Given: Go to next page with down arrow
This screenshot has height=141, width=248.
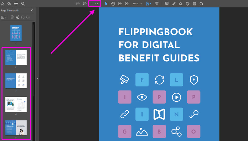Looking at the screenshot, I should click(x=85, y=4).
